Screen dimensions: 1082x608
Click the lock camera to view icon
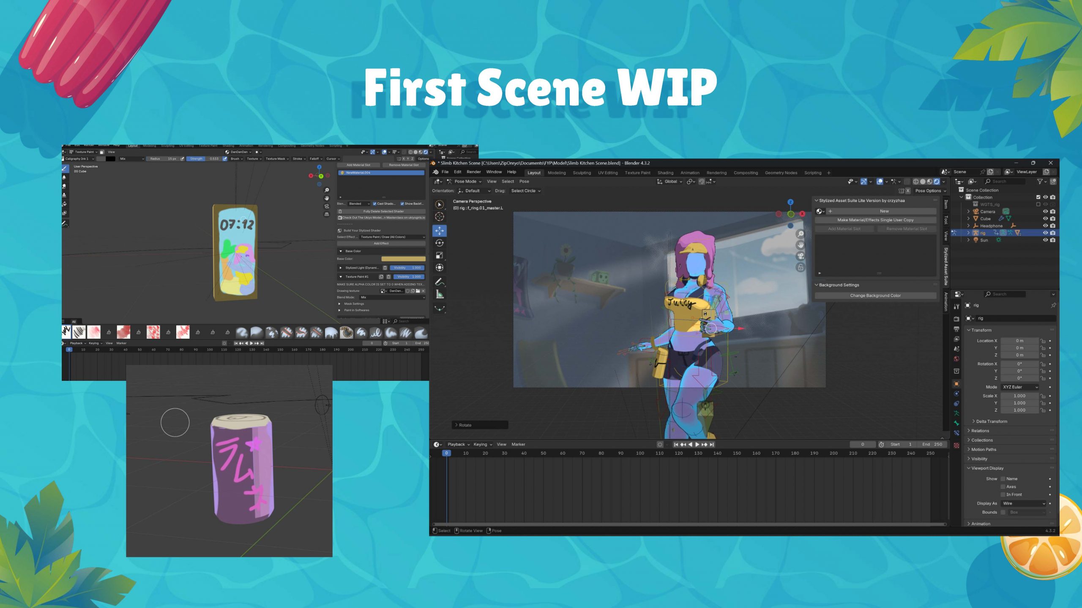point(801,267)
